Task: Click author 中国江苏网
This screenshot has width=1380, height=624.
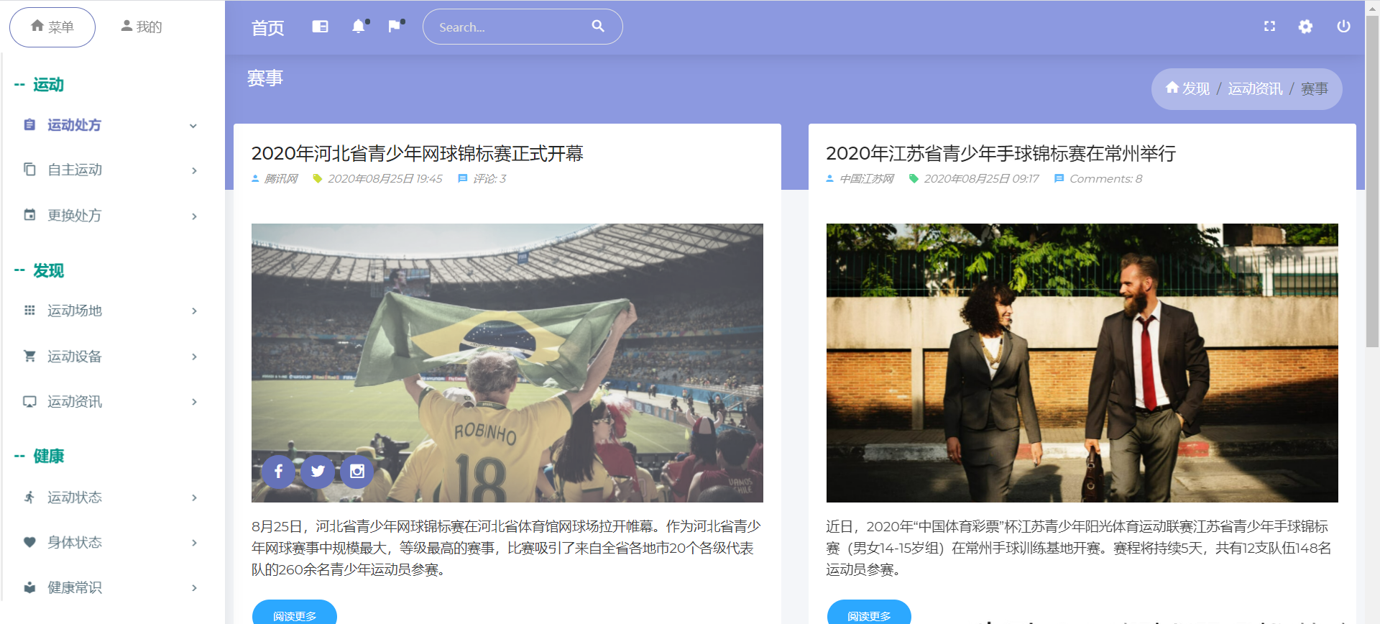Action: click(867, 178)
